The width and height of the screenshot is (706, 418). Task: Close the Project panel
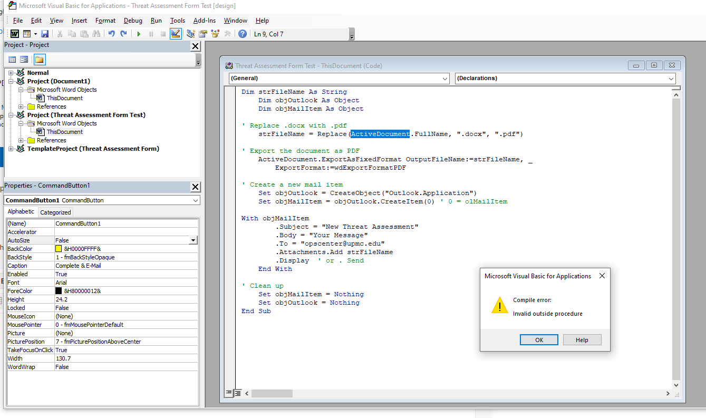[x=195, y=46]
